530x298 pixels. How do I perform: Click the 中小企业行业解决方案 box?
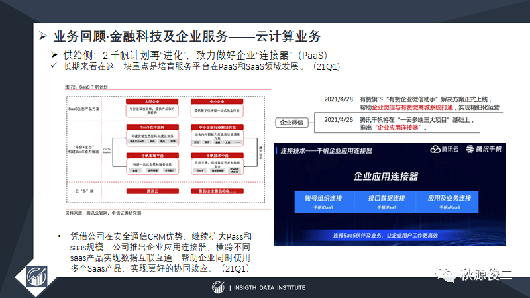point(217,135)
